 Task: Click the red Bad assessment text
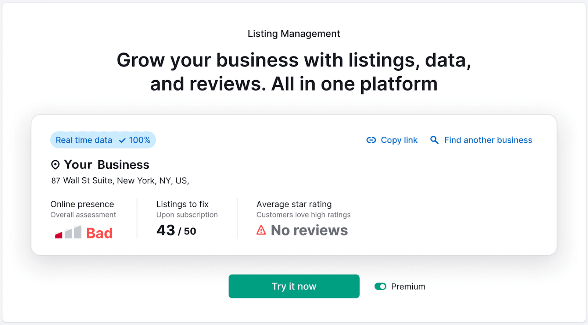click(99, 233)
